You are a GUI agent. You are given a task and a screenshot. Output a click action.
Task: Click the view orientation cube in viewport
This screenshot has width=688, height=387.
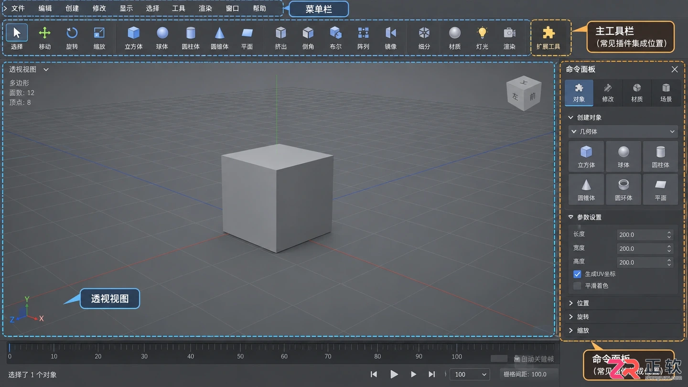click(524, 94)
